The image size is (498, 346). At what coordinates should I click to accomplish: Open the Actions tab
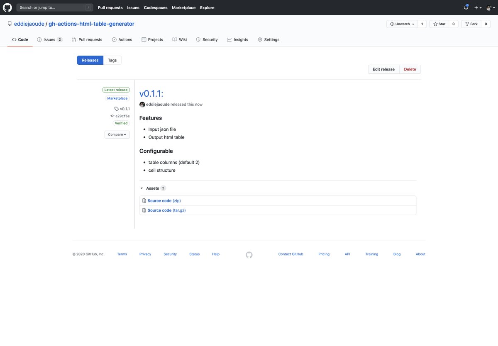pyautogui.click(x=122, y=40)
